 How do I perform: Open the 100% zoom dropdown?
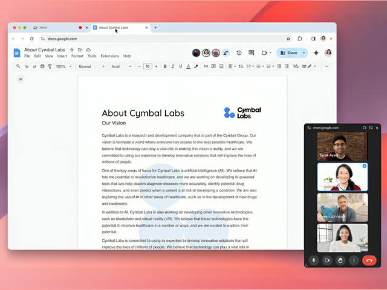point(63,66)
